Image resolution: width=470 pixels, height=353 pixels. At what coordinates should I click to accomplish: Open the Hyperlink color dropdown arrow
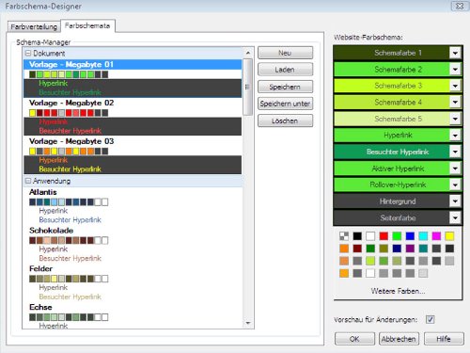[x=455, y=136]
